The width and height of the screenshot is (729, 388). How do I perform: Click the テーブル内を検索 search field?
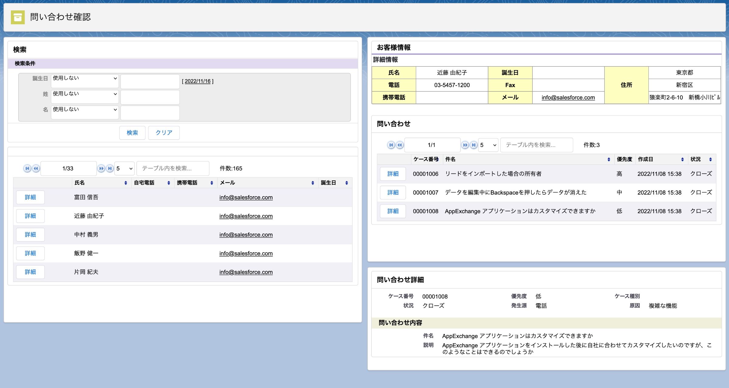(x=173, y=168)
